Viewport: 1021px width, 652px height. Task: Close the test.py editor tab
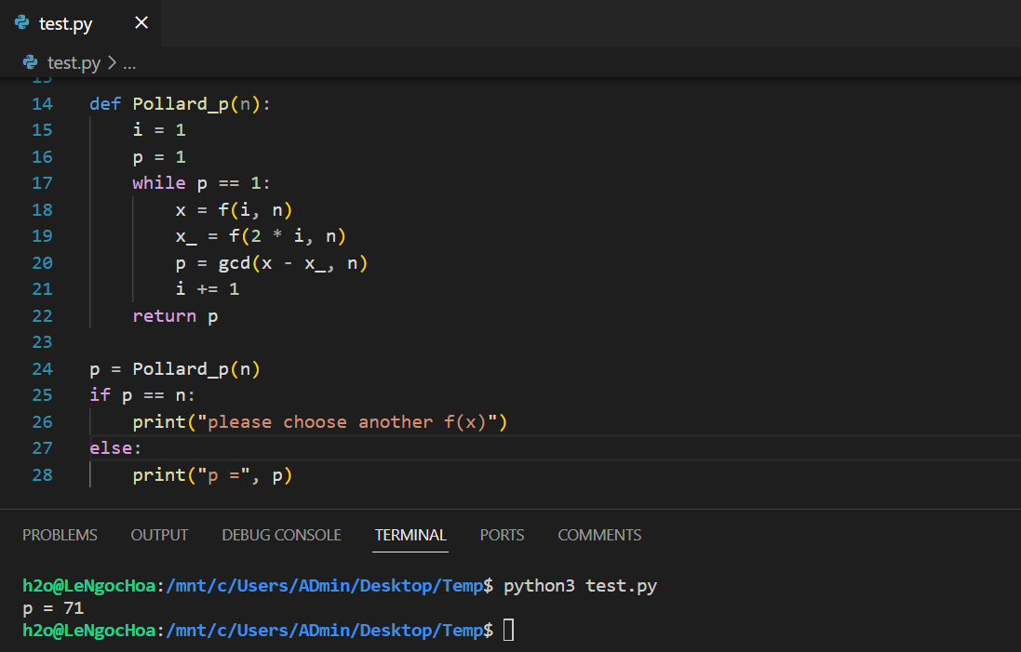141,23
